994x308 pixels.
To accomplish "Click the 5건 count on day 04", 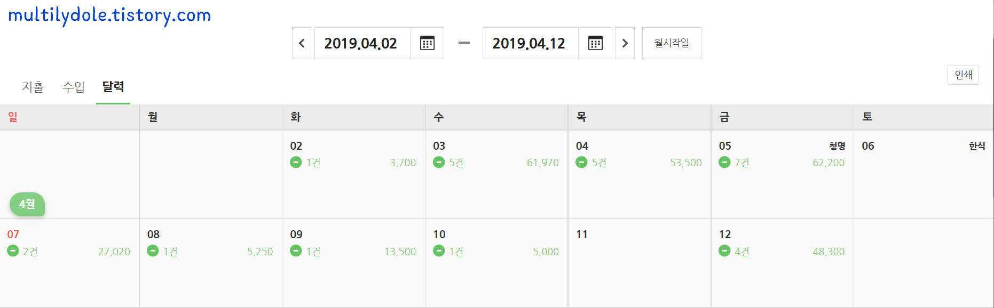I will pyautogui.click(x=599, y=163).
